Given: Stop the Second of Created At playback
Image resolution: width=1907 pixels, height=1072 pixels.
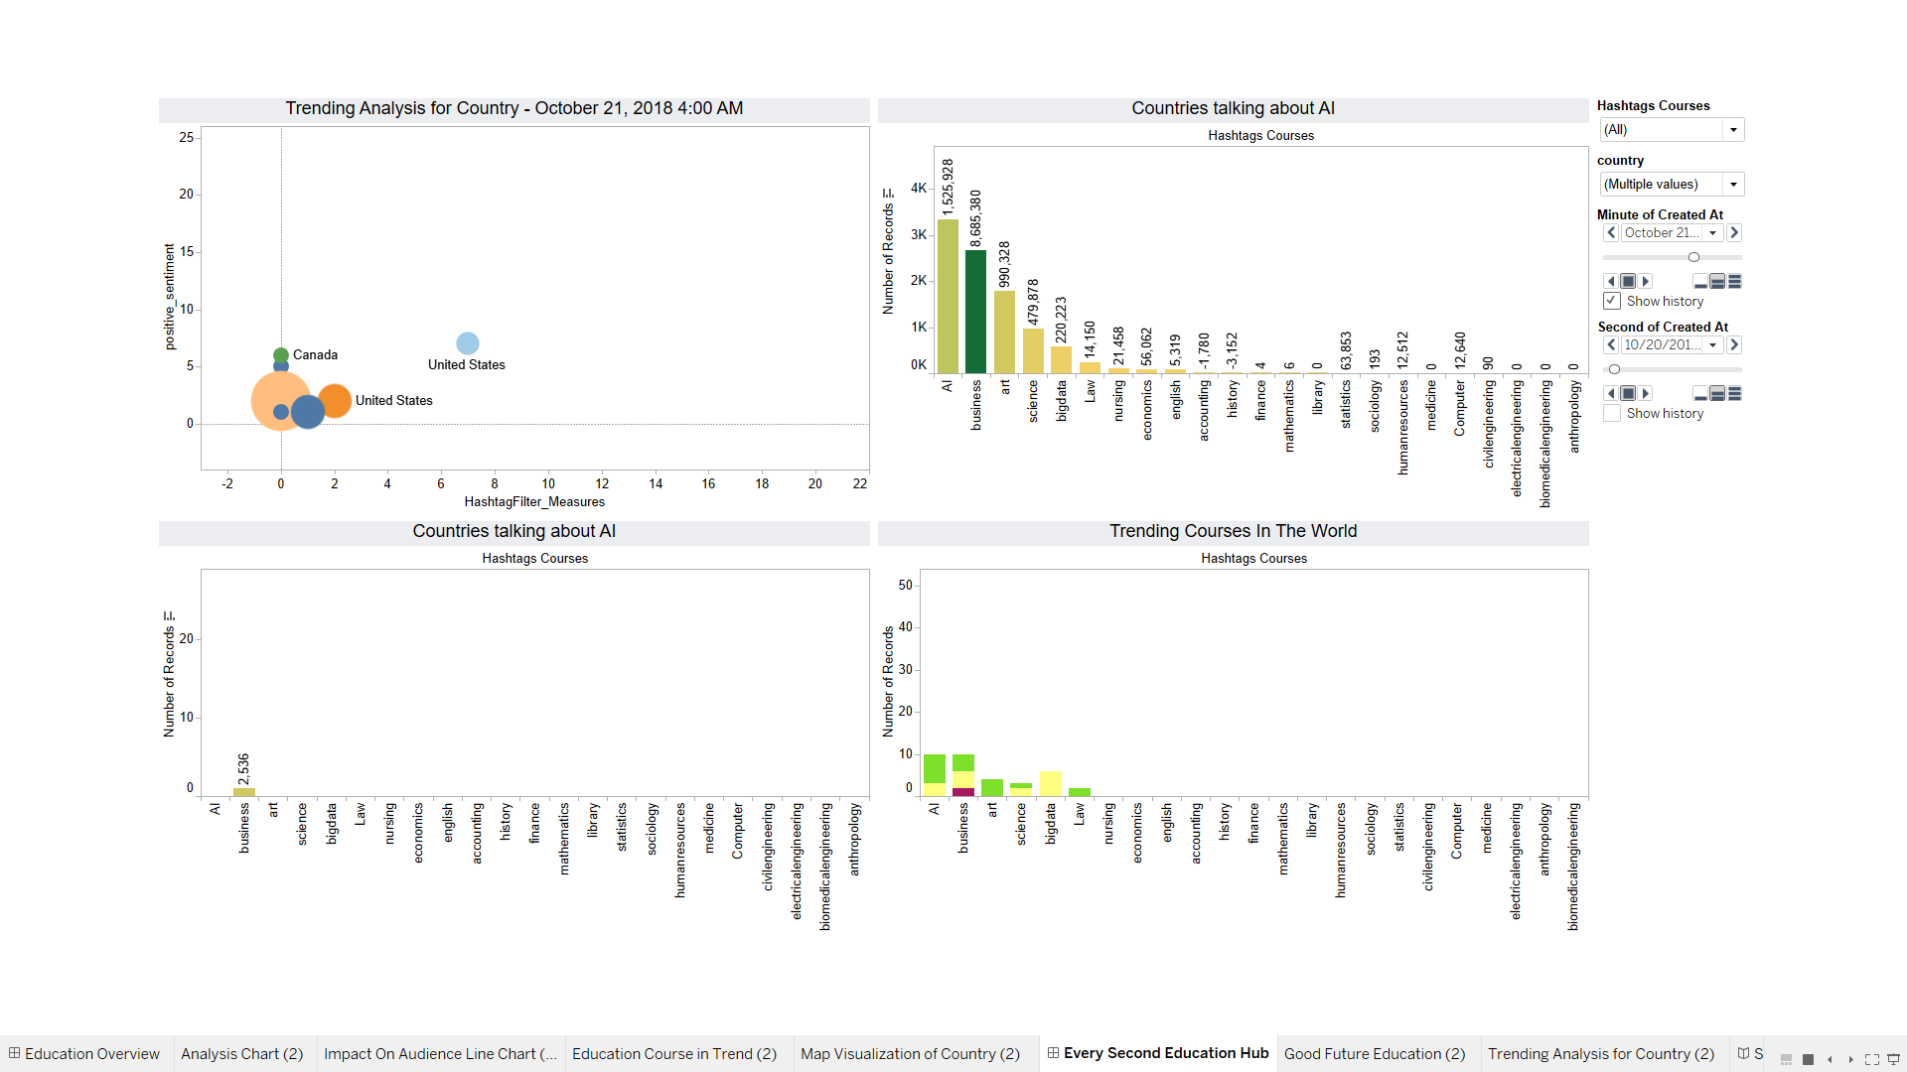Looking at the screenshot, I should tap(1628, 394).
